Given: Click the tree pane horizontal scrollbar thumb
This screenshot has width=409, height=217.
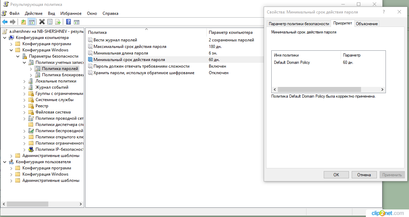Looking at the screenshot, I should 27,204.
